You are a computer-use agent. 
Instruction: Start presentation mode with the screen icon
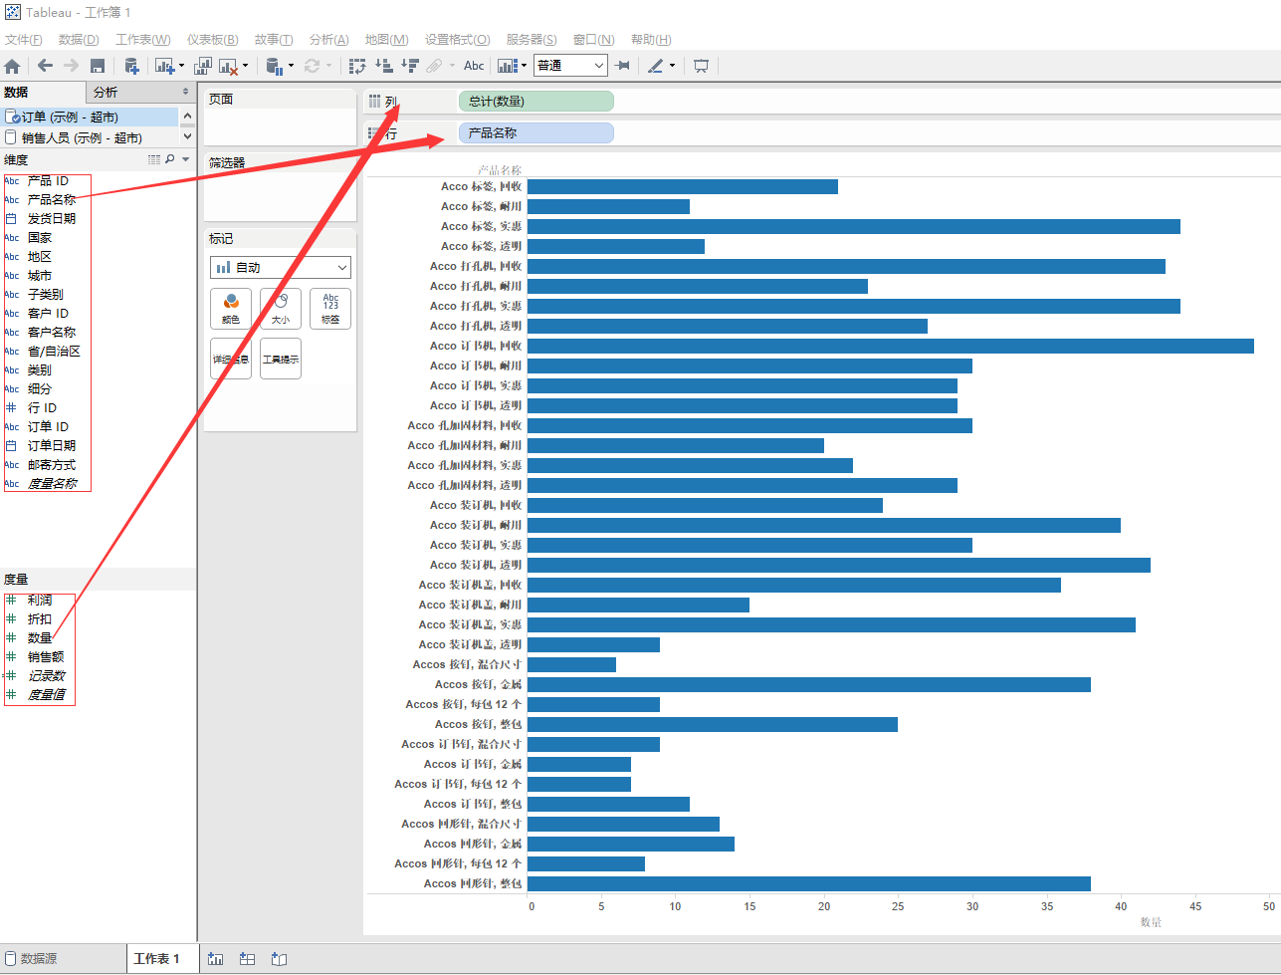click(702, 66)
